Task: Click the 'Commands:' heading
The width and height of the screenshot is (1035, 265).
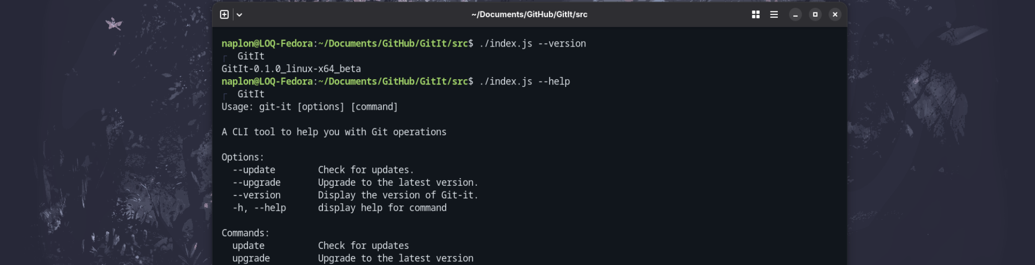Action: tap(245, 233)
